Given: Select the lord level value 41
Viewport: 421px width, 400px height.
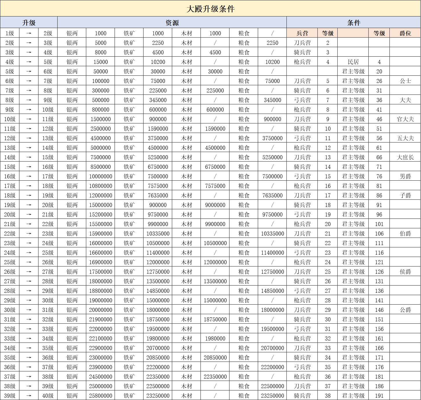Looking at the screenshot, I should click(379, 110).
